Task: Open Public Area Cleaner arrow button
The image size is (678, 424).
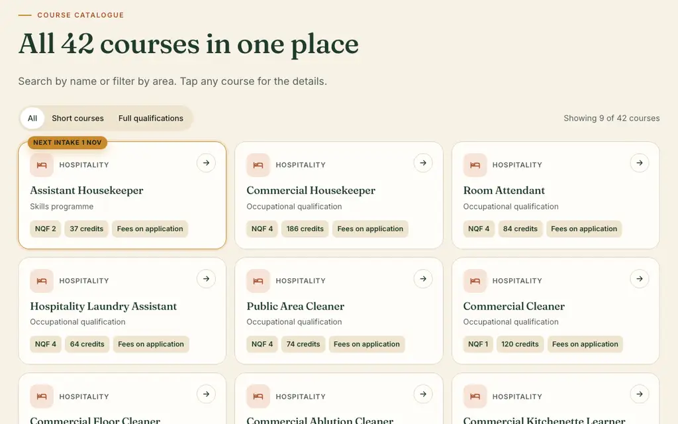Action: [423, 279]
